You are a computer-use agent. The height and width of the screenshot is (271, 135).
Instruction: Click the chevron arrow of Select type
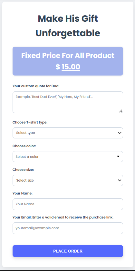tap(120, 133)
